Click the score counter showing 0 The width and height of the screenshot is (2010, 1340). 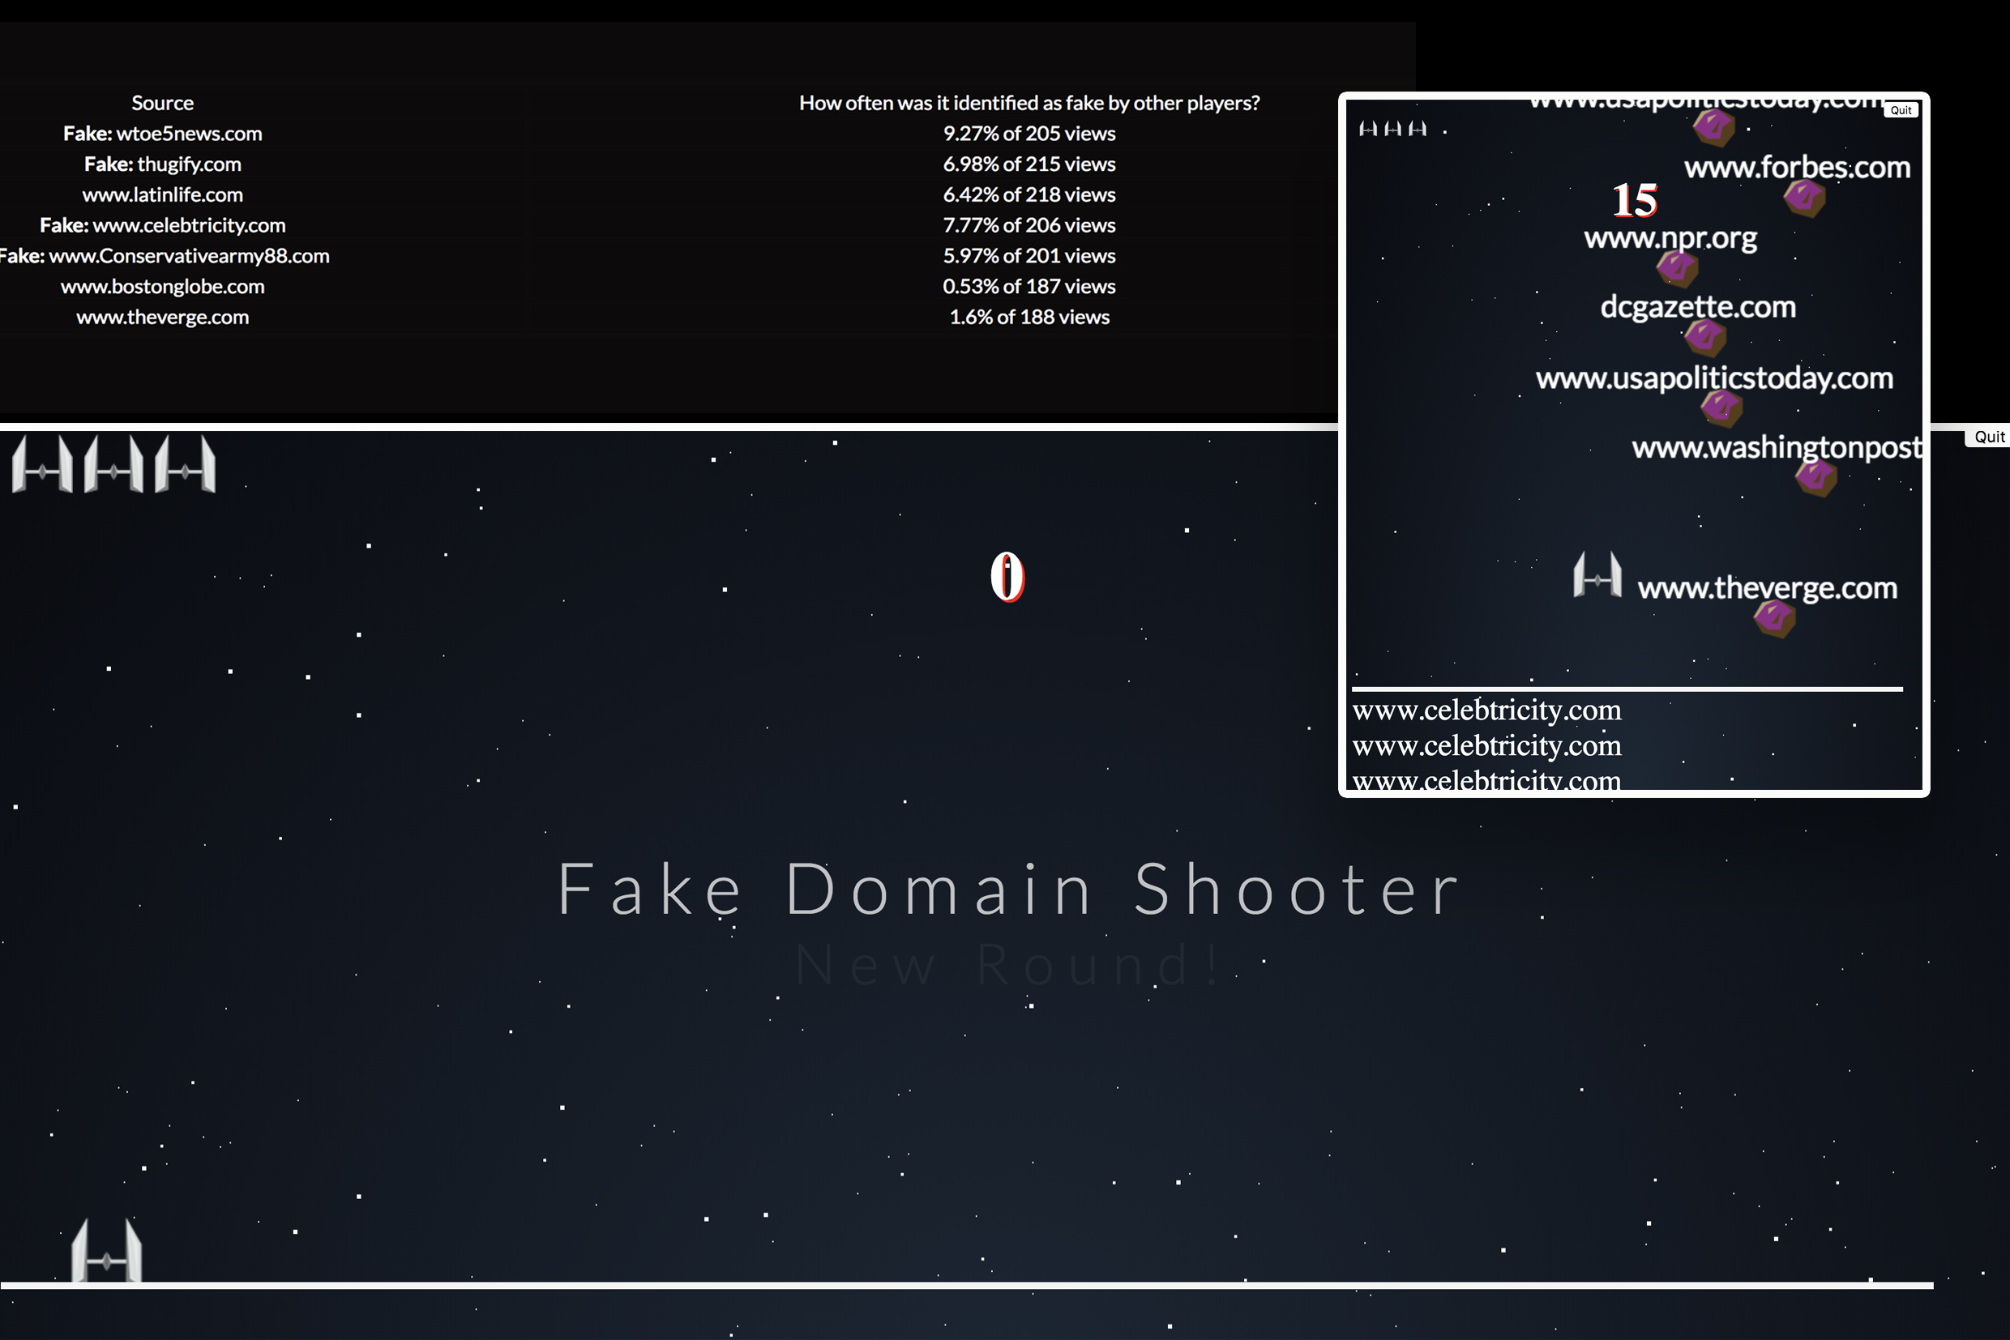(1007, 577)
